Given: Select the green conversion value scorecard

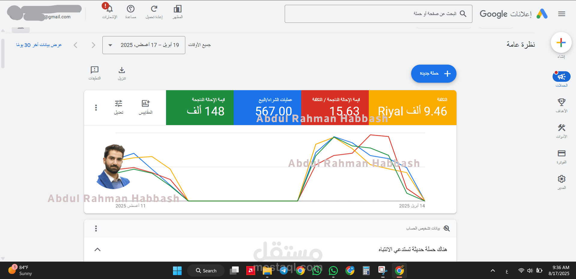Looking at the screenshot, I should pyautogui.click(x=200, y=108).
